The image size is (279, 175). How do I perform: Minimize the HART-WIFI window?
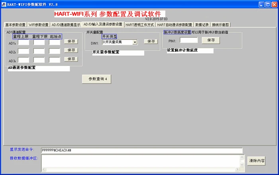(261, 5)
